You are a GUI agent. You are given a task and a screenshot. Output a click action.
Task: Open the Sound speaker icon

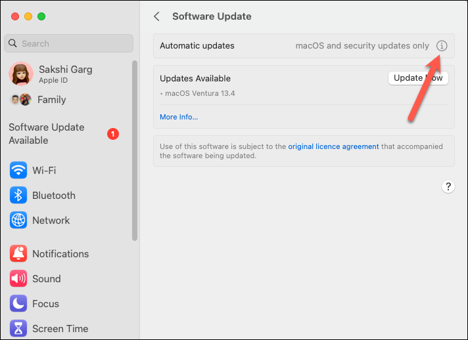tap(18, 278)
